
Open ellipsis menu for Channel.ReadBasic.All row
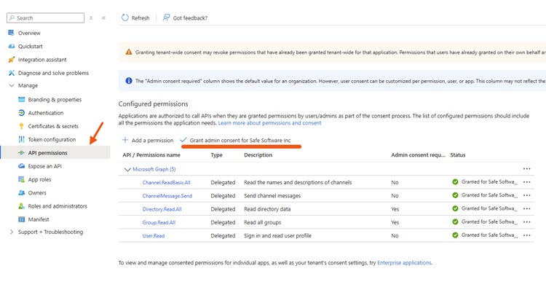click(x=527, y=182)
